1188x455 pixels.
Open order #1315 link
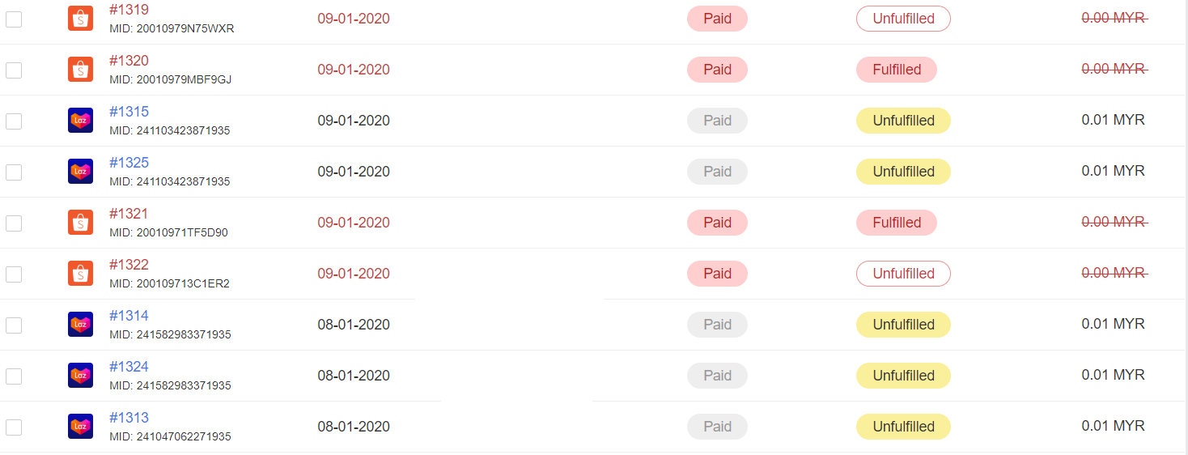[129, 112]
